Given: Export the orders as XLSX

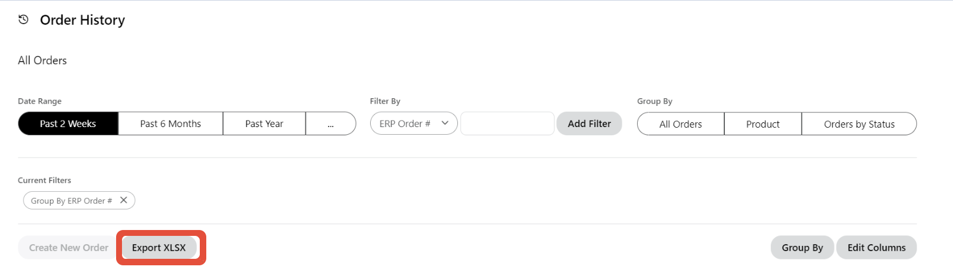Looking at the screenshot, I should point(159,248).
